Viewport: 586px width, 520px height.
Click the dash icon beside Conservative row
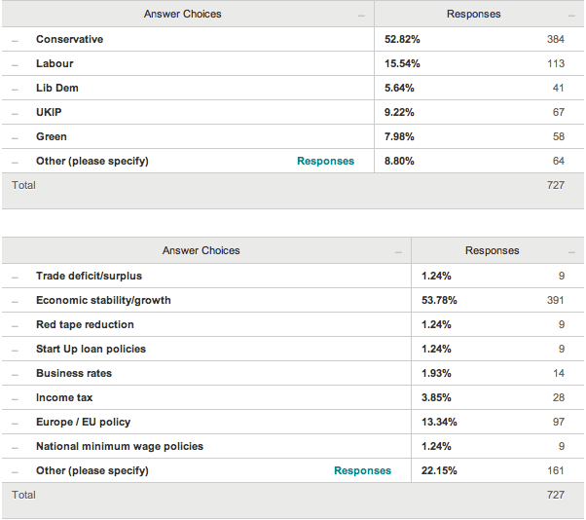coord(16,40)
